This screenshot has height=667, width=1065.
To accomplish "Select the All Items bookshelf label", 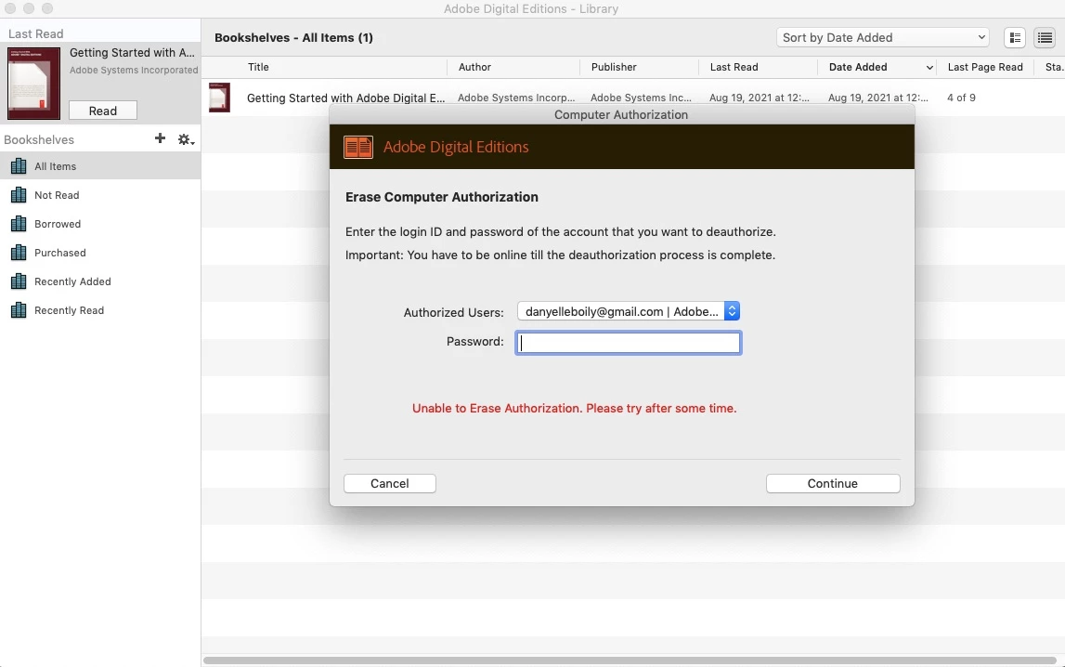I will point(55,166).
